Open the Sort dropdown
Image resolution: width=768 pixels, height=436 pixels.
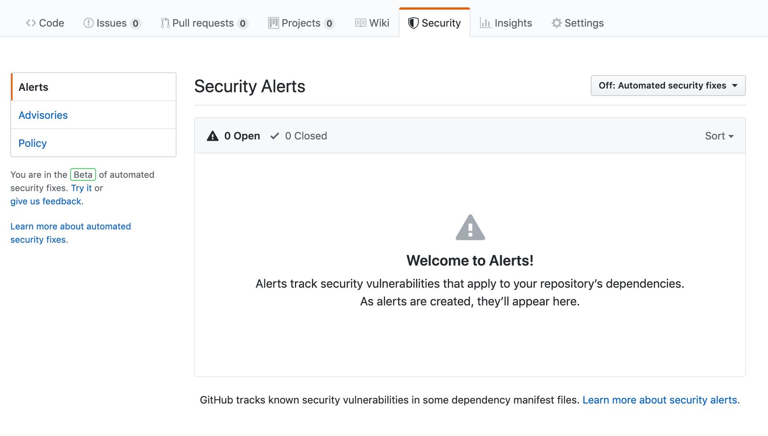[x=719, y=136]
